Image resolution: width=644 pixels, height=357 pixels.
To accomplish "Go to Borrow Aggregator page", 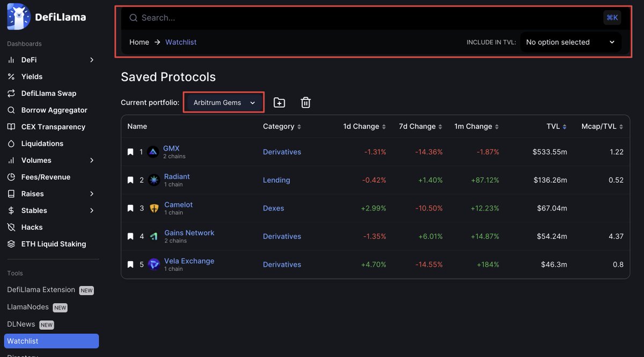I will tap(54, 110).
